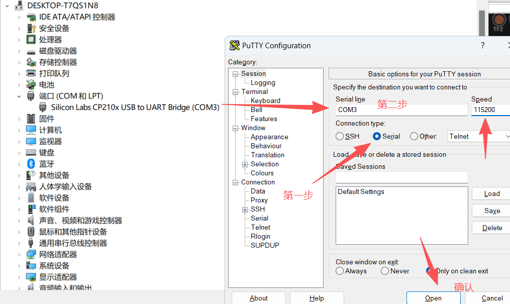
Task: Click the keyboard (键盘) device icon
Action: [x=31, y=152]
